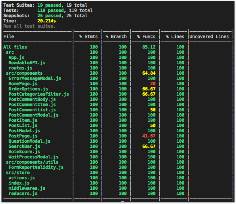The image size is (236, 204).
Task: Click the % Branch value for reducers.js
Action: pos(122,194)
